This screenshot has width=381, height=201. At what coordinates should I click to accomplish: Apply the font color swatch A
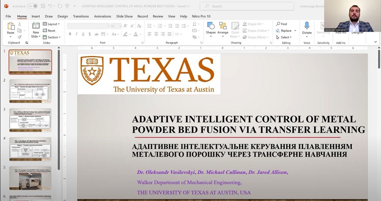click(x=135, y=34)
